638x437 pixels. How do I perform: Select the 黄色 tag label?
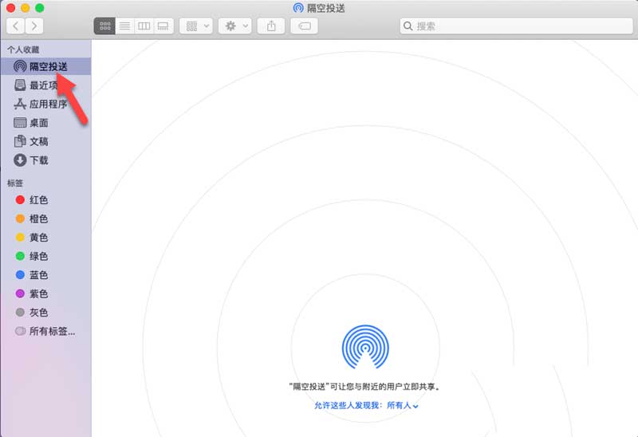[38, 237]
